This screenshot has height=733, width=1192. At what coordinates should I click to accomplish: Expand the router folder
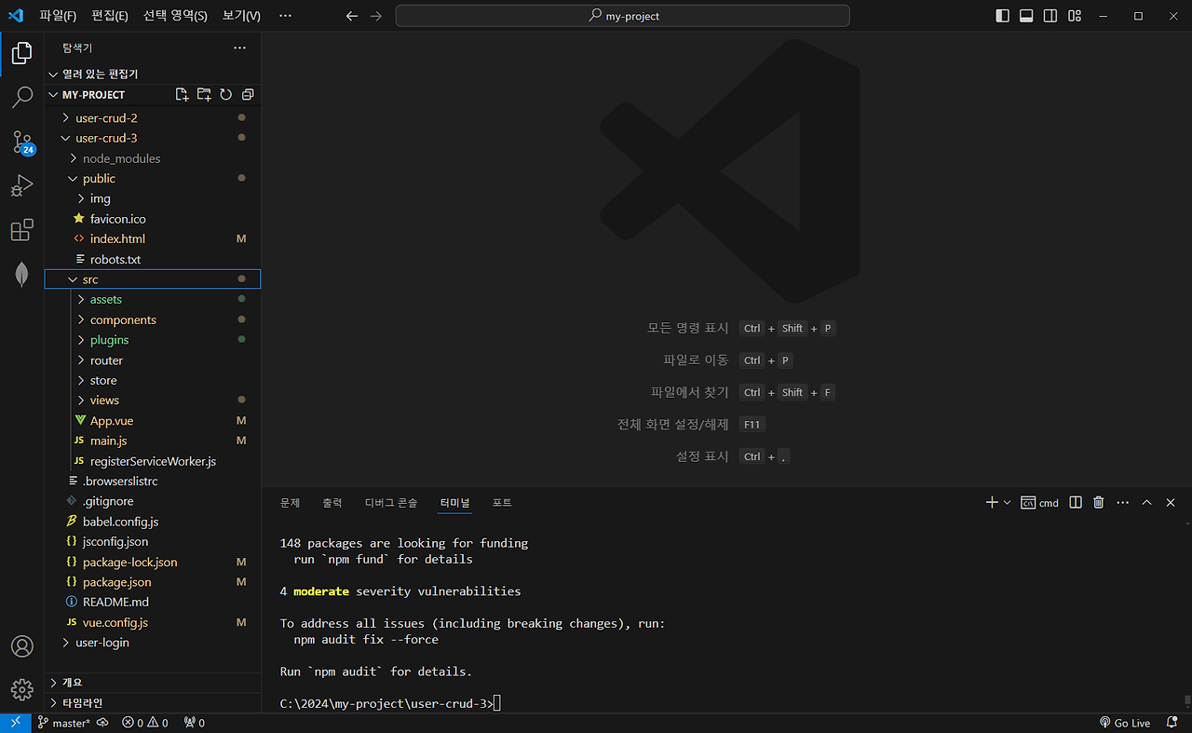point(153,360)
